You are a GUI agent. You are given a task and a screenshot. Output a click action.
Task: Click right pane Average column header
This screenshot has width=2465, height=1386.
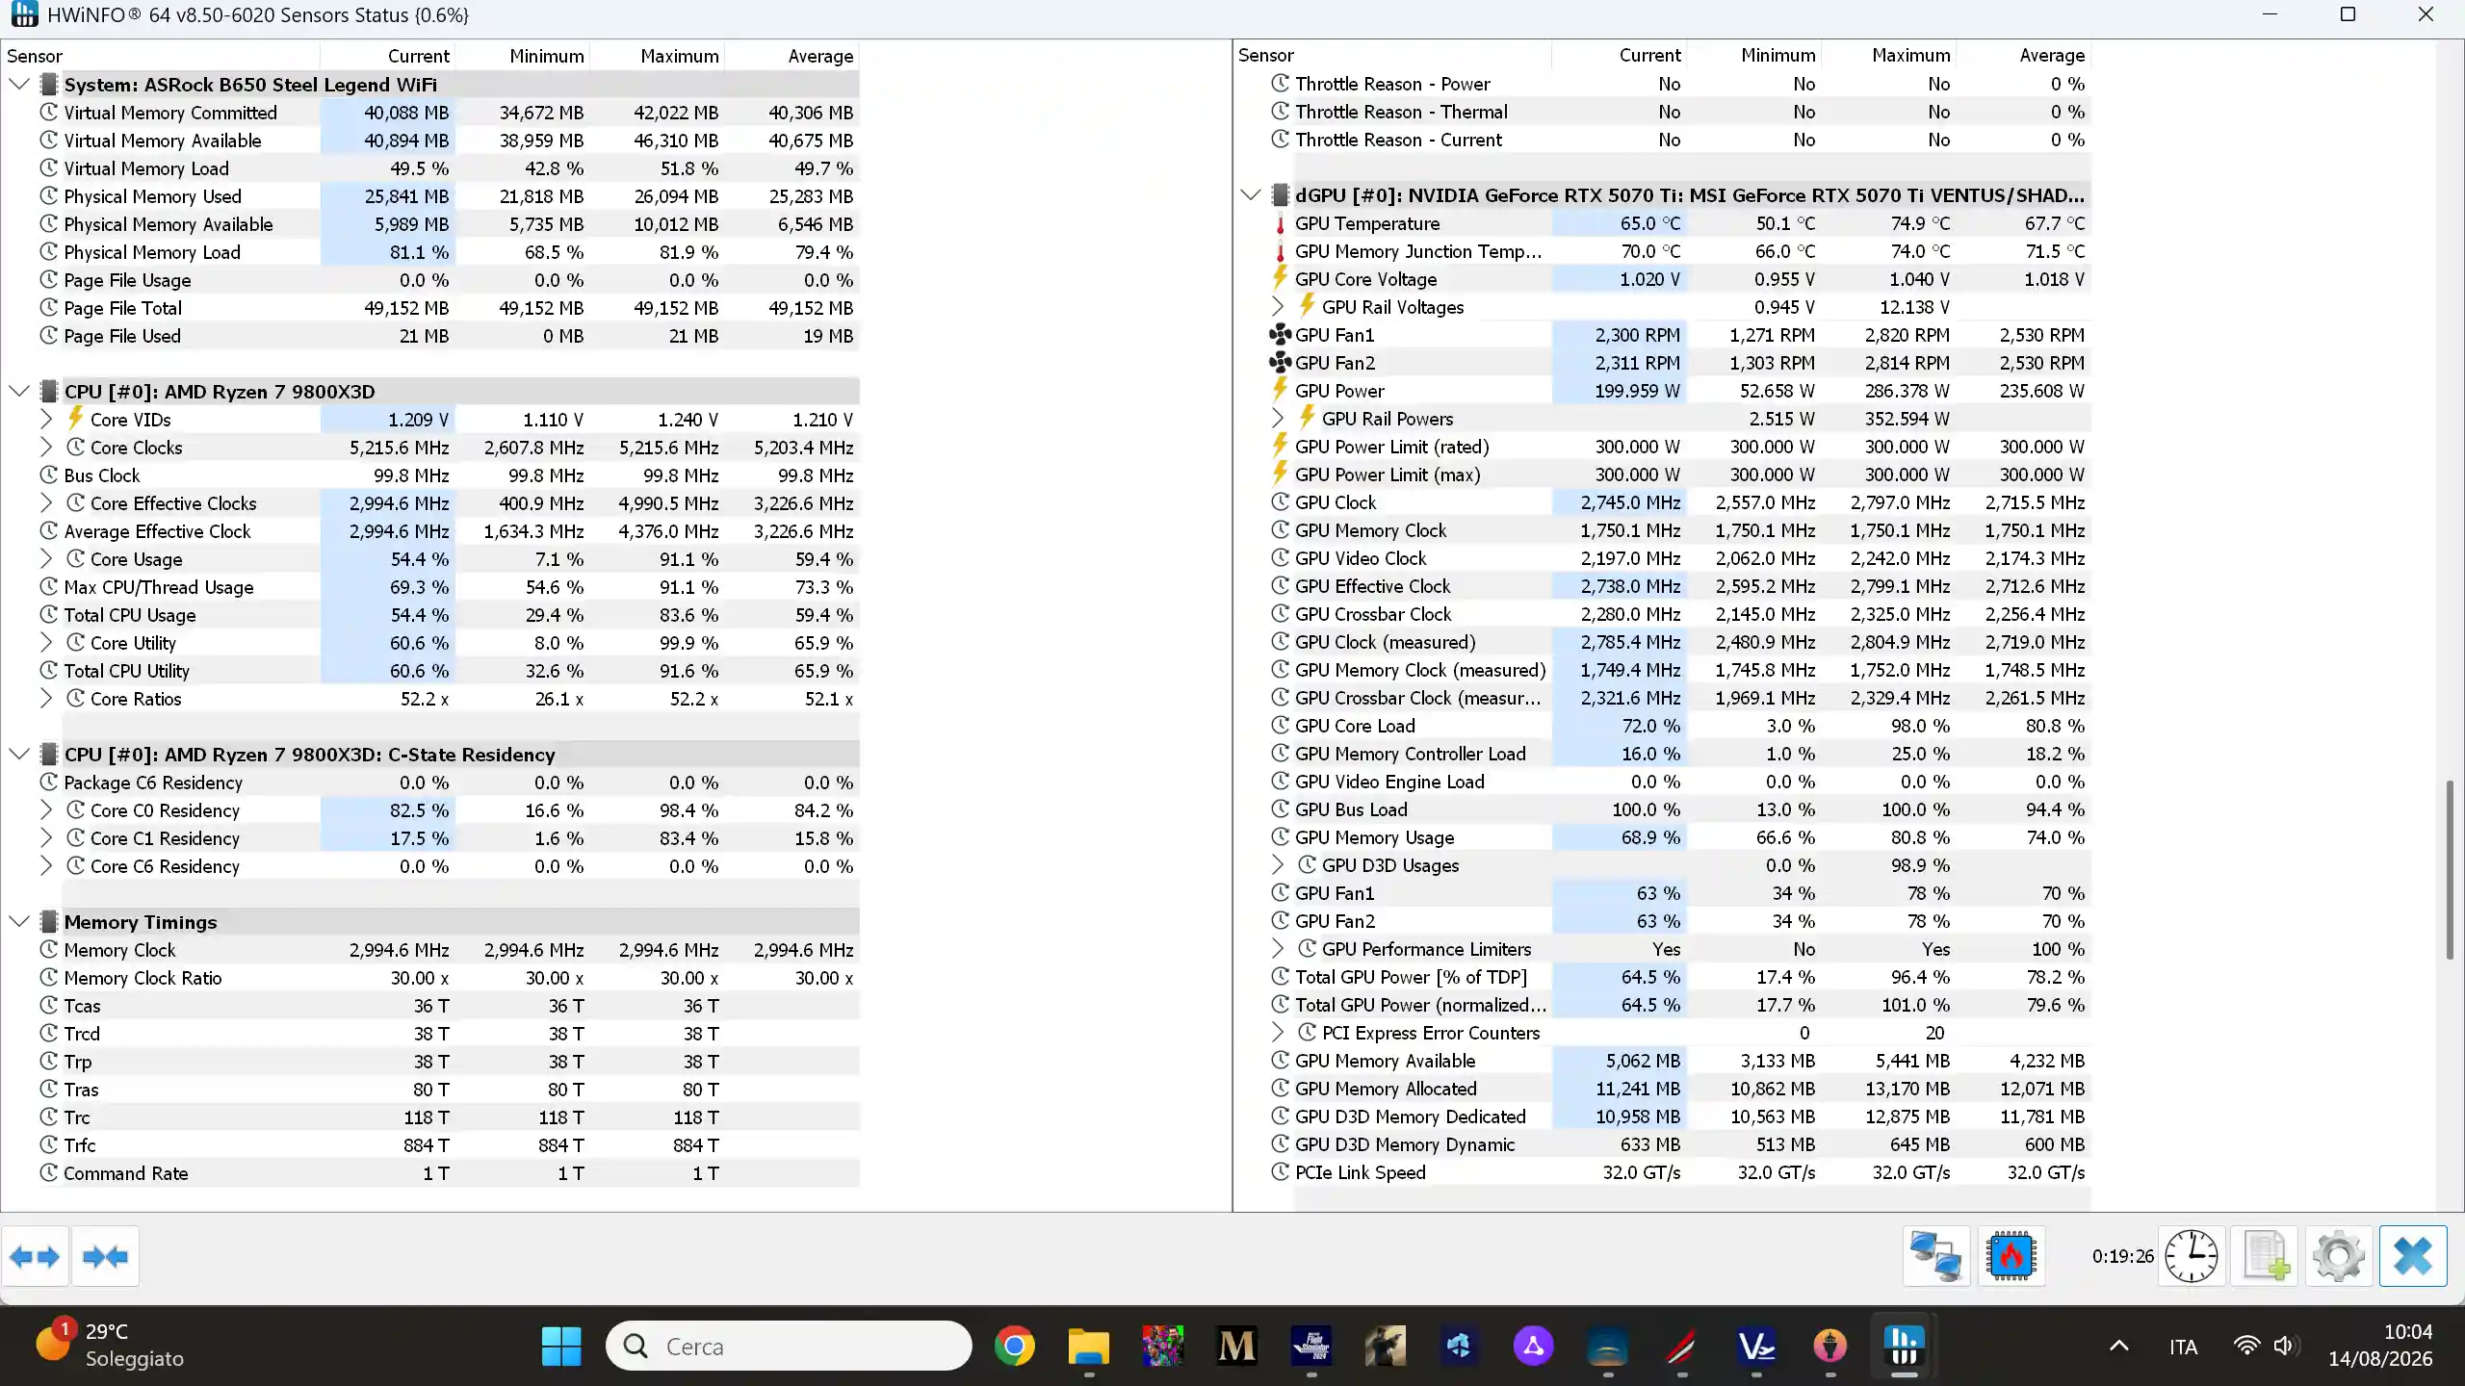[2024, 56]
